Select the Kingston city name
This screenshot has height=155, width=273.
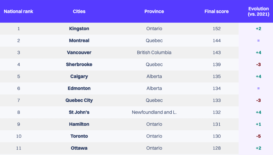point(79,29)
